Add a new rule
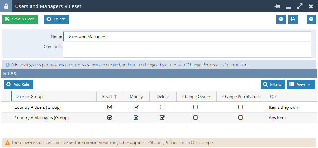The height and width of the screenshot is (148, 318). click(x=18, y=84)
